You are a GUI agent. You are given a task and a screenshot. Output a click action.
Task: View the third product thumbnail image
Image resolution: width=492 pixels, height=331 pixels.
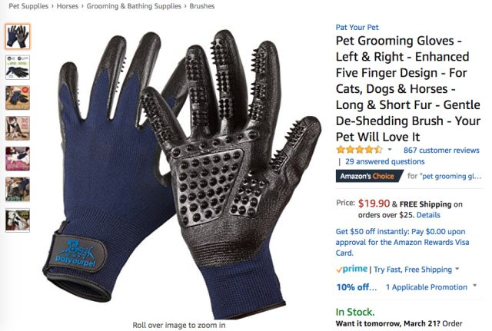pos(18,98)
